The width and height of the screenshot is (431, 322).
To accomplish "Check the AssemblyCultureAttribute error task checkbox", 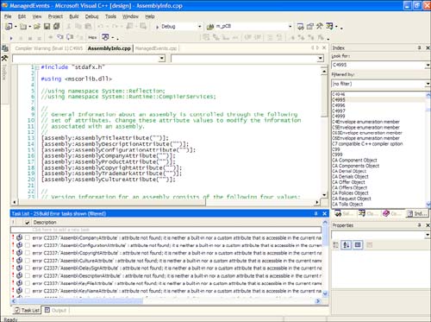I will (28, 261).
